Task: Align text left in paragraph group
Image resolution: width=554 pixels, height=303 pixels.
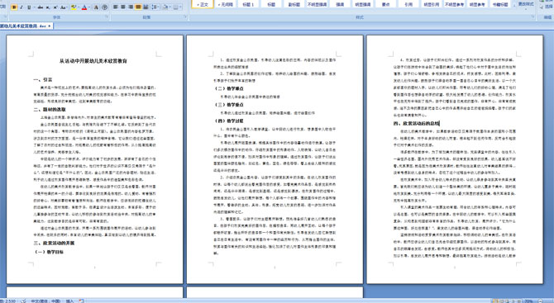Action: 115,7
